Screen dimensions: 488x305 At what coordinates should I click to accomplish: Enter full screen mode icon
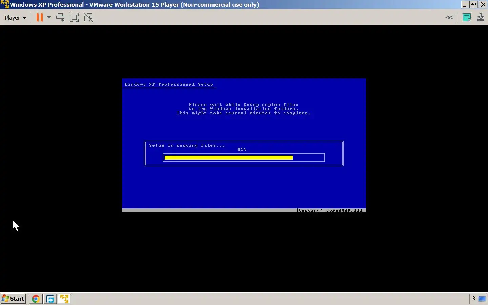pos(74,17)
